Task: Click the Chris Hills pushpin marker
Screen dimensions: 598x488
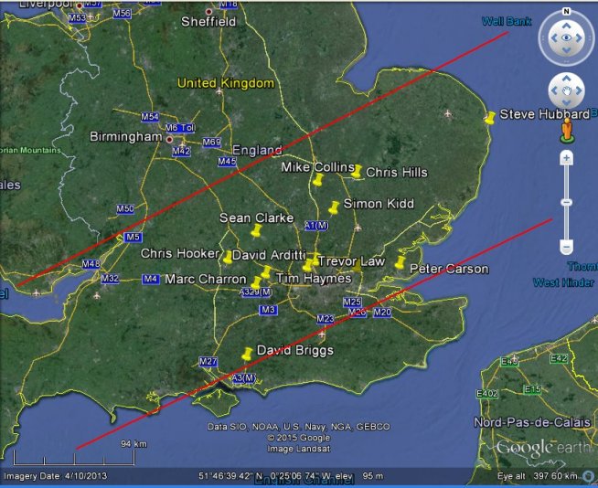Action: click(358, 172)
